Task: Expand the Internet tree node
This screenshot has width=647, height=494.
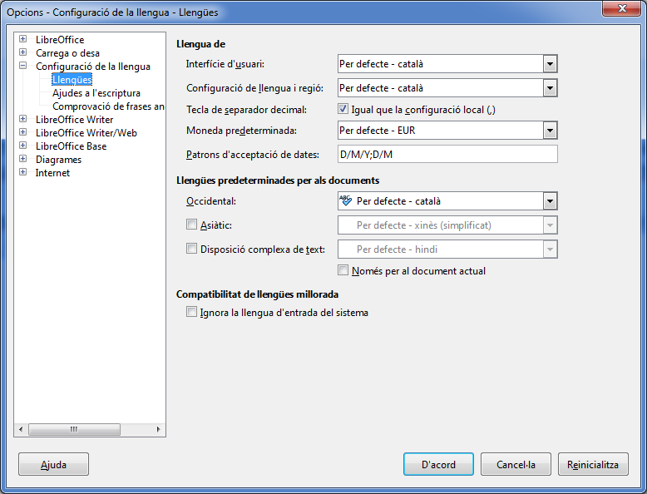Action: coord(23,173)
